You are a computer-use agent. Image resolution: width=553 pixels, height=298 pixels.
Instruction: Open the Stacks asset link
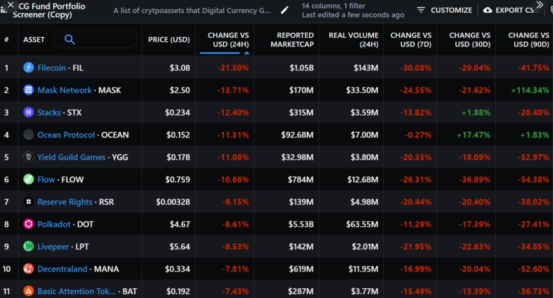point(49,112)
